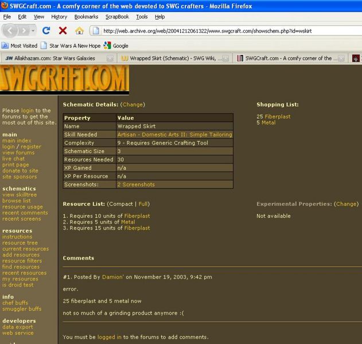Image resolution: width=362 pixels, height=344 pixels.
Task: Go to the Home page icon
Action: click(x=79, y=30)
